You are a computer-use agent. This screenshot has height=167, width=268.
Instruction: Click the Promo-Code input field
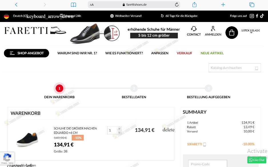click(x=207, y=164)
